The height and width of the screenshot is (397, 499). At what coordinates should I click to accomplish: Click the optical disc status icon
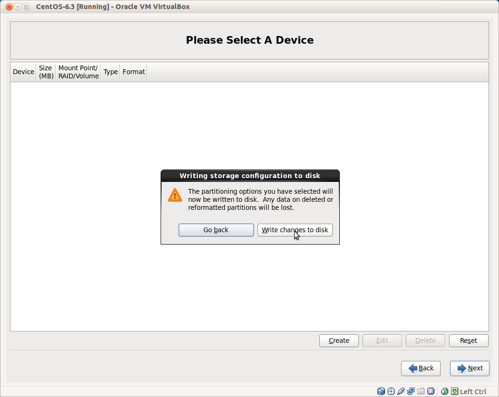[391, 391]
